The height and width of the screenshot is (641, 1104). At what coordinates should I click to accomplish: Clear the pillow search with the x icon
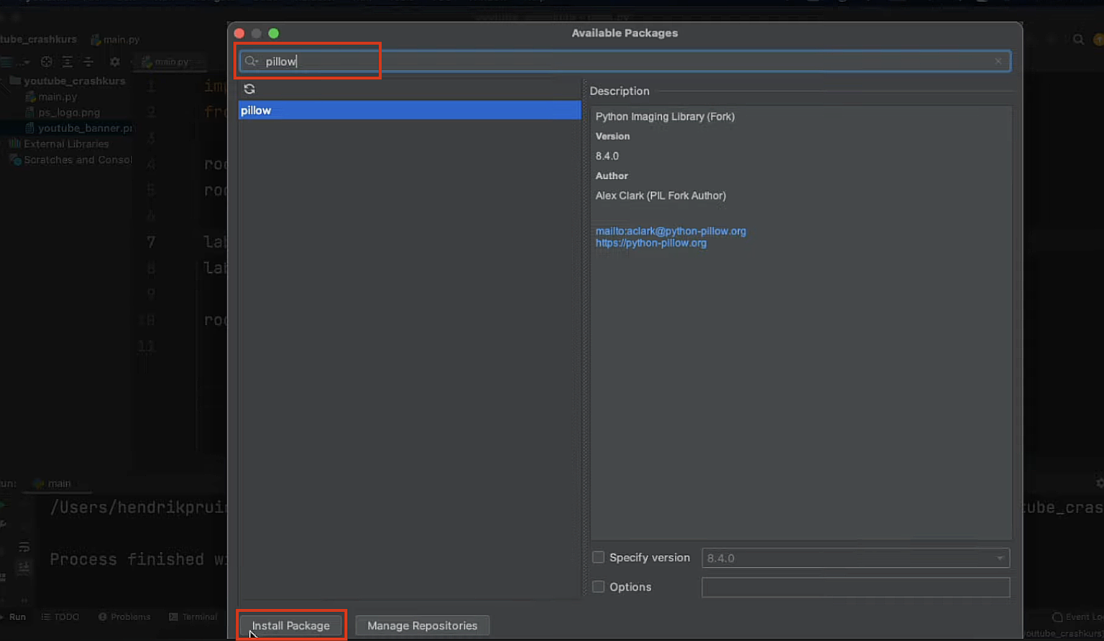(998, 61)
